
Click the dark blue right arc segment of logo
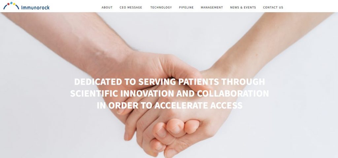17,7
